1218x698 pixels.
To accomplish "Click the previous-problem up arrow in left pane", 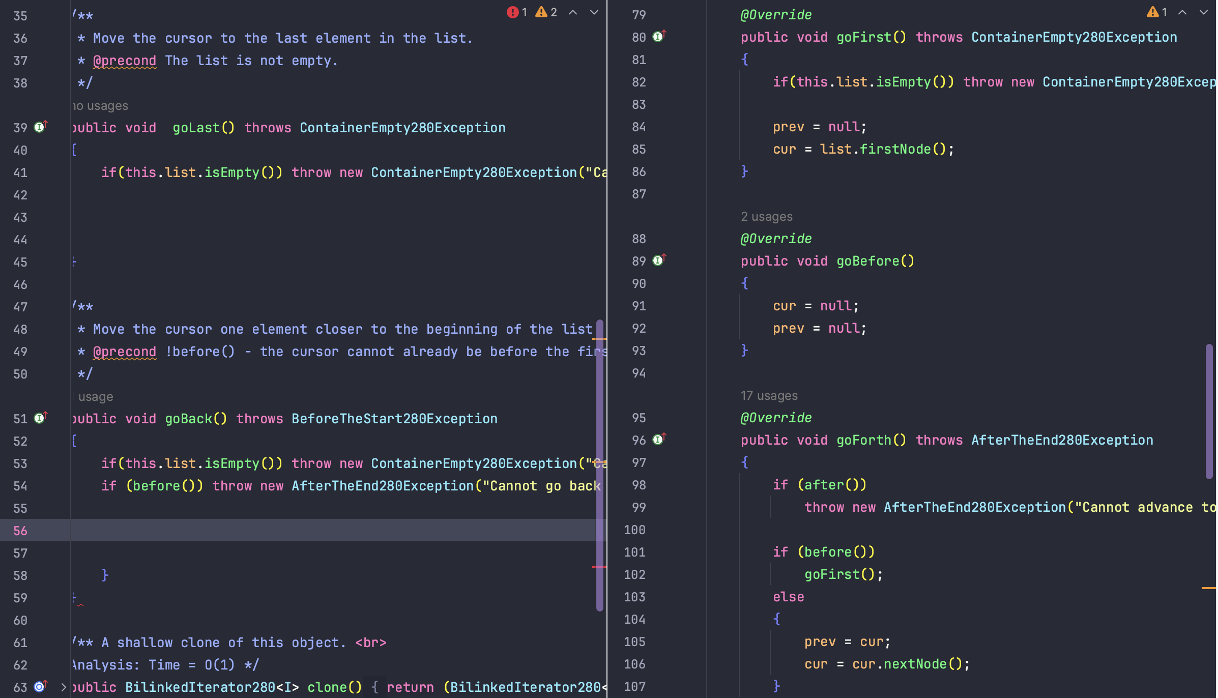I will coord(573,12).
